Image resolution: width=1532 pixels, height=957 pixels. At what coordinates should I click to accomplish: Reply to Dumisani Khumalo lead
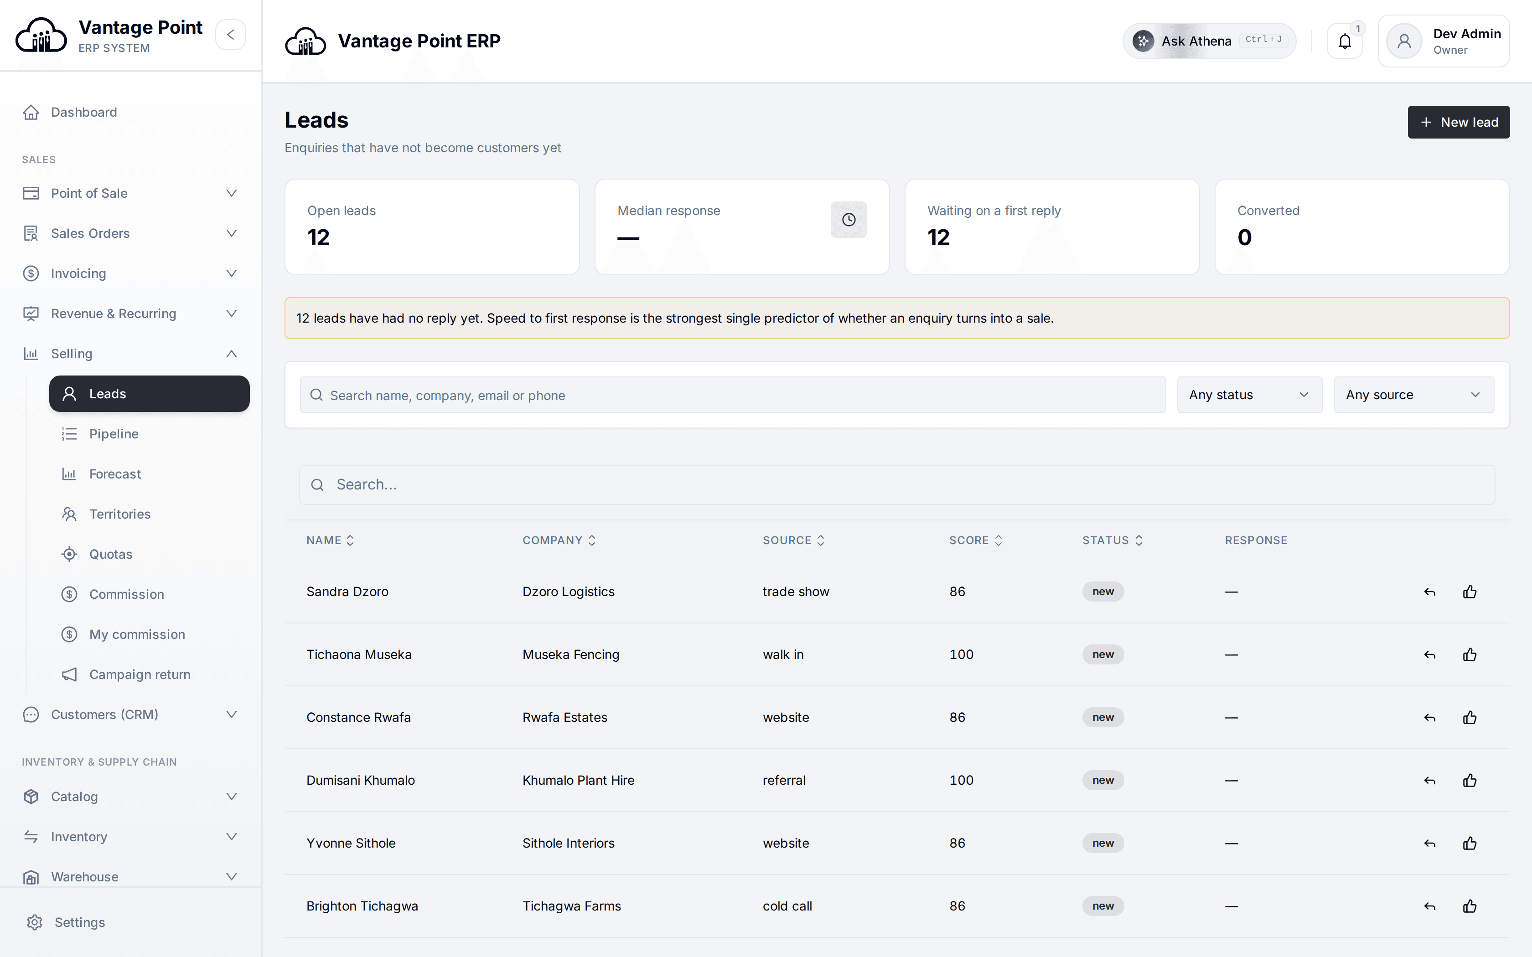pos(1429,780)
